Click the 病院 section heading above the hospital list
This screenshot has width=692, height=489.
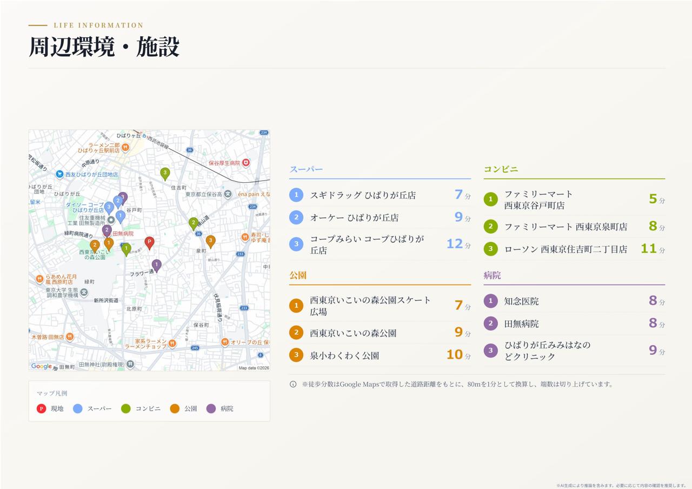tap(492, 275)
